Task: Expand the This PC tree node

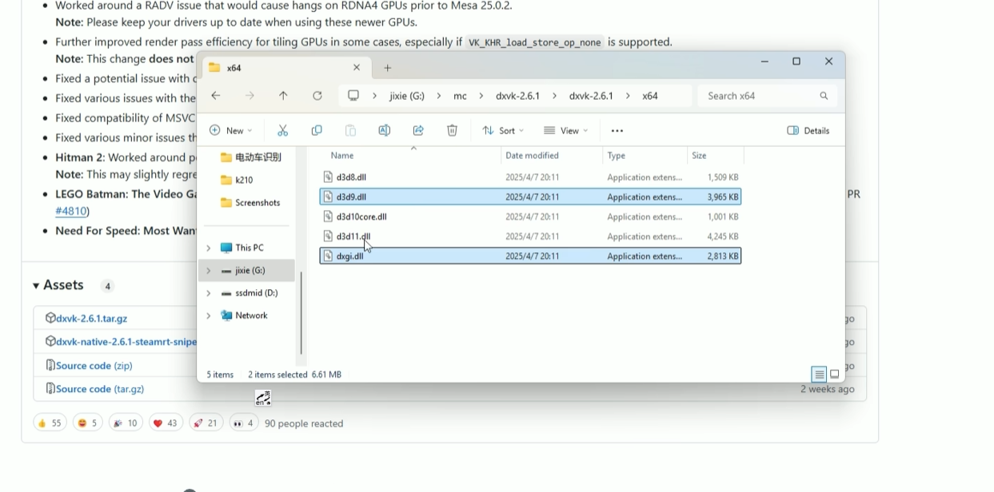Action: [x=209, y=248]
